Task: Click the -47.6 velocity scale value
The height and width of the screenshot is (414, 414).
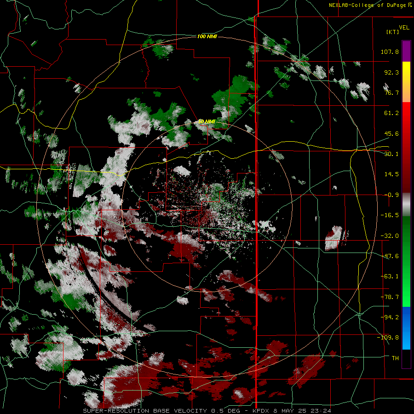Action: (390, 256)
